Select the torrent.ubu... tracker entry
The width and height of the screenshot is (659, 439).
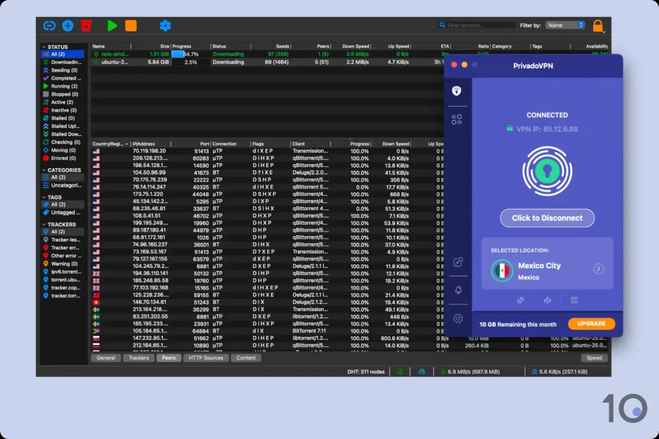tap(62, 280)
